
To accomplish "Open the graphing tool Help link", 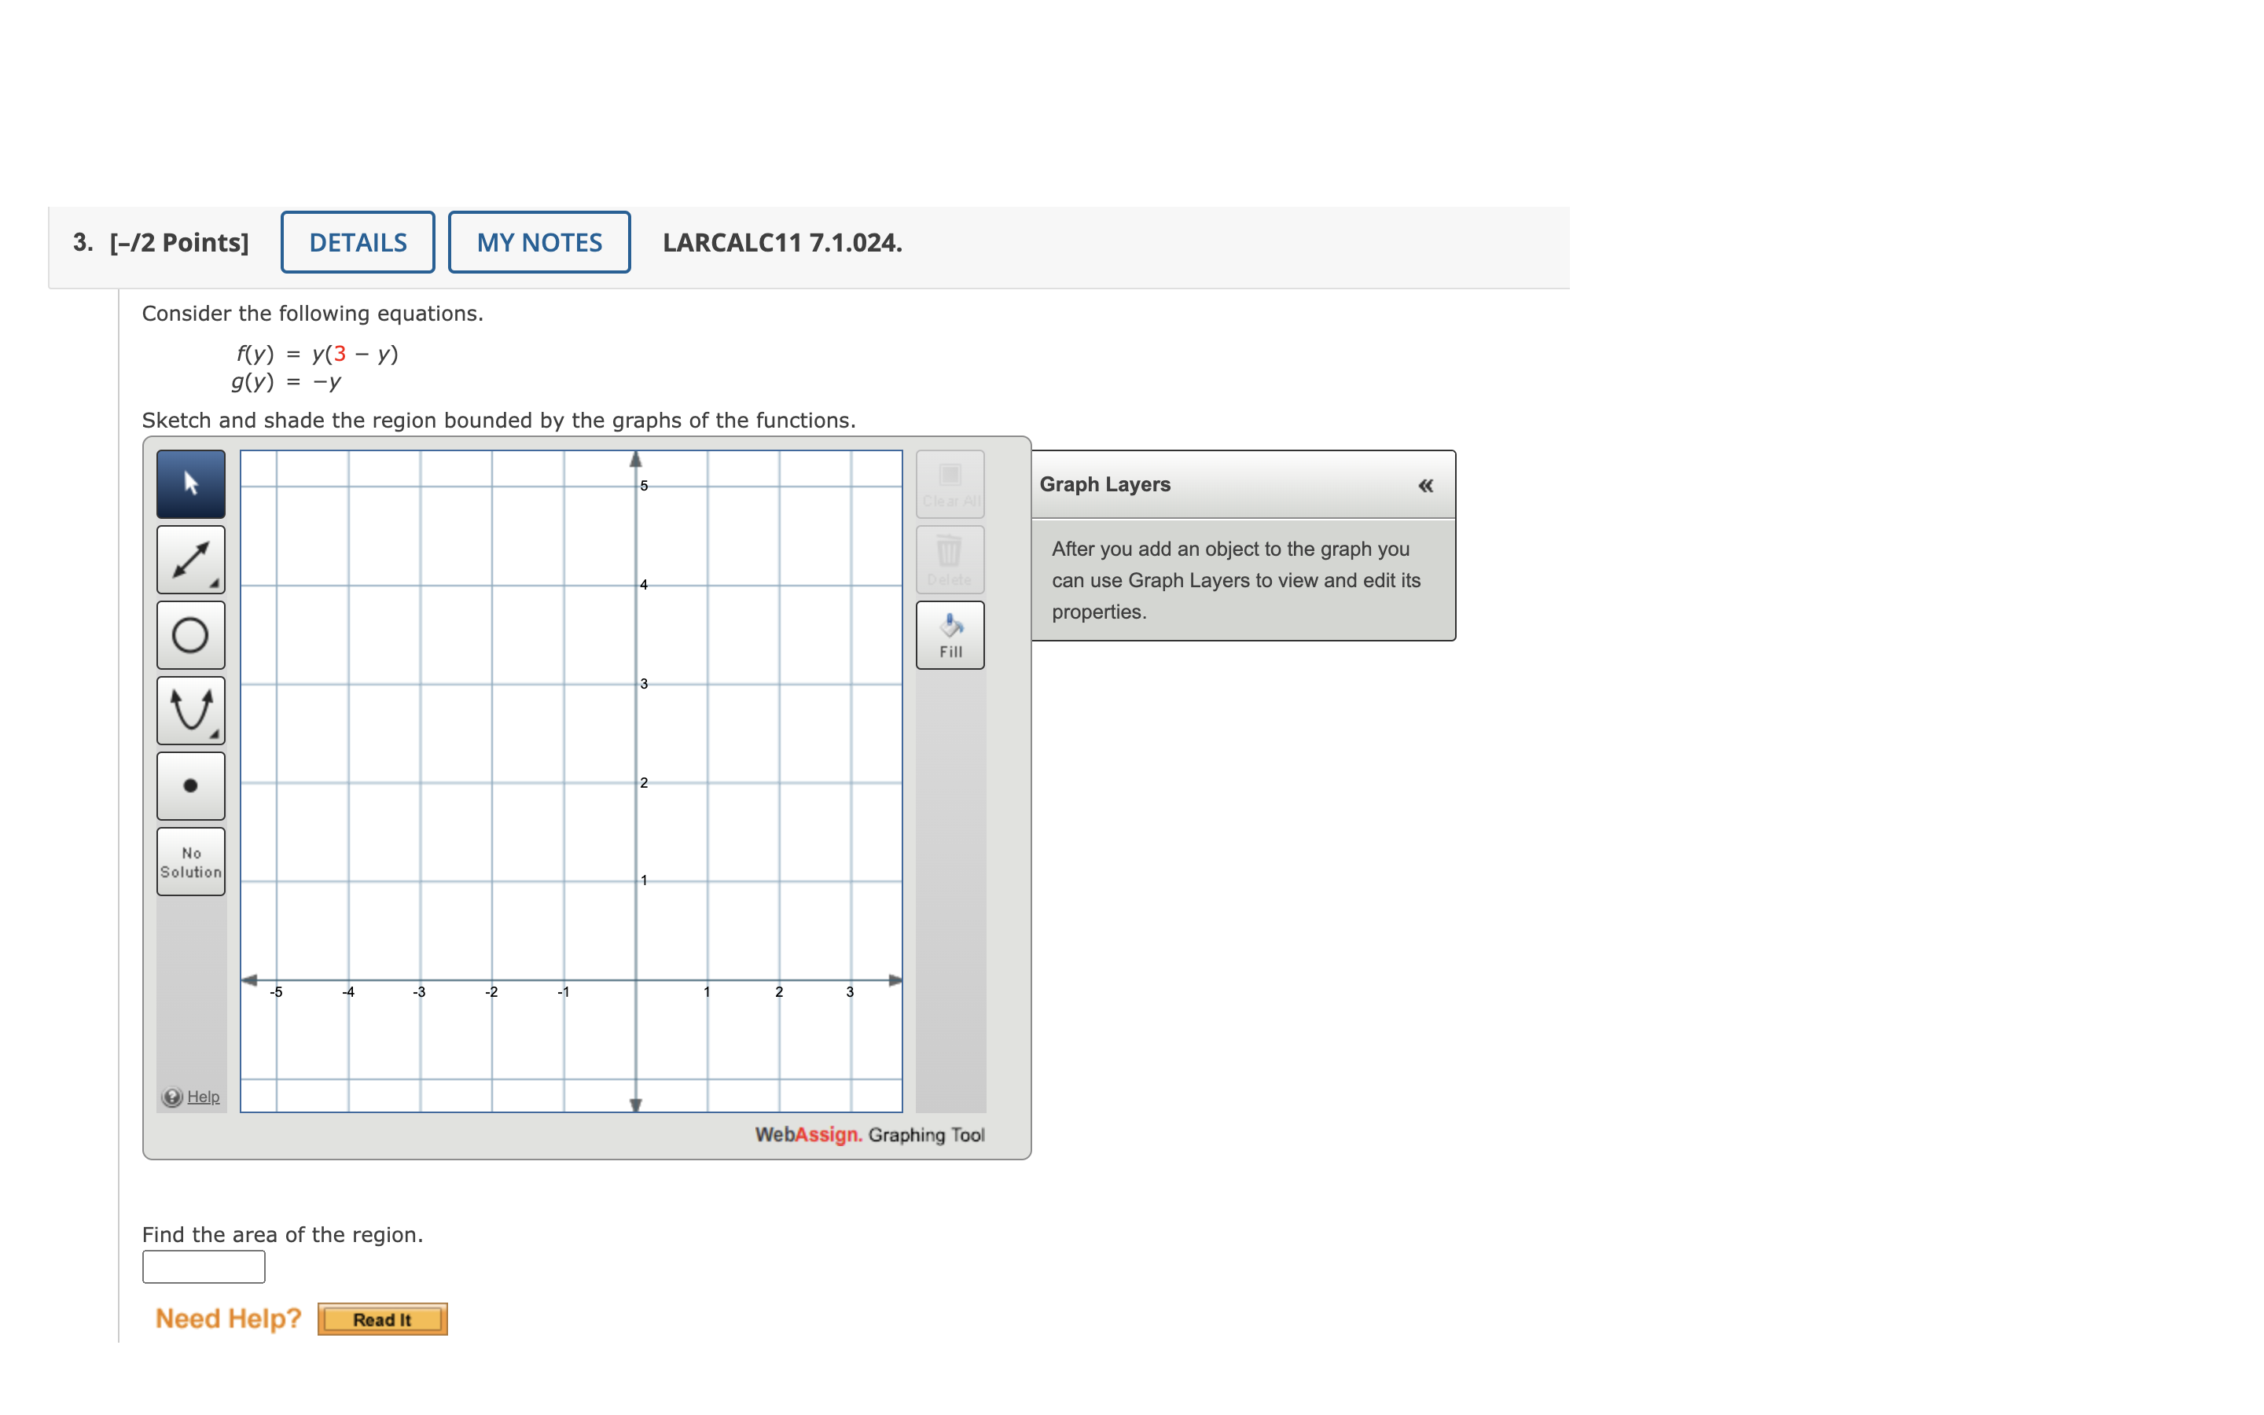I will (202, 1097).
